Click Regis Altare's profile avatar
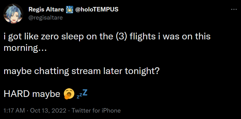The image size is (241, 119). [13, 13]
